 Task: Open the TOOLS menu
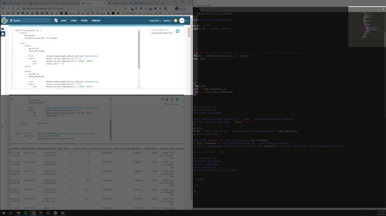point(84,21)
